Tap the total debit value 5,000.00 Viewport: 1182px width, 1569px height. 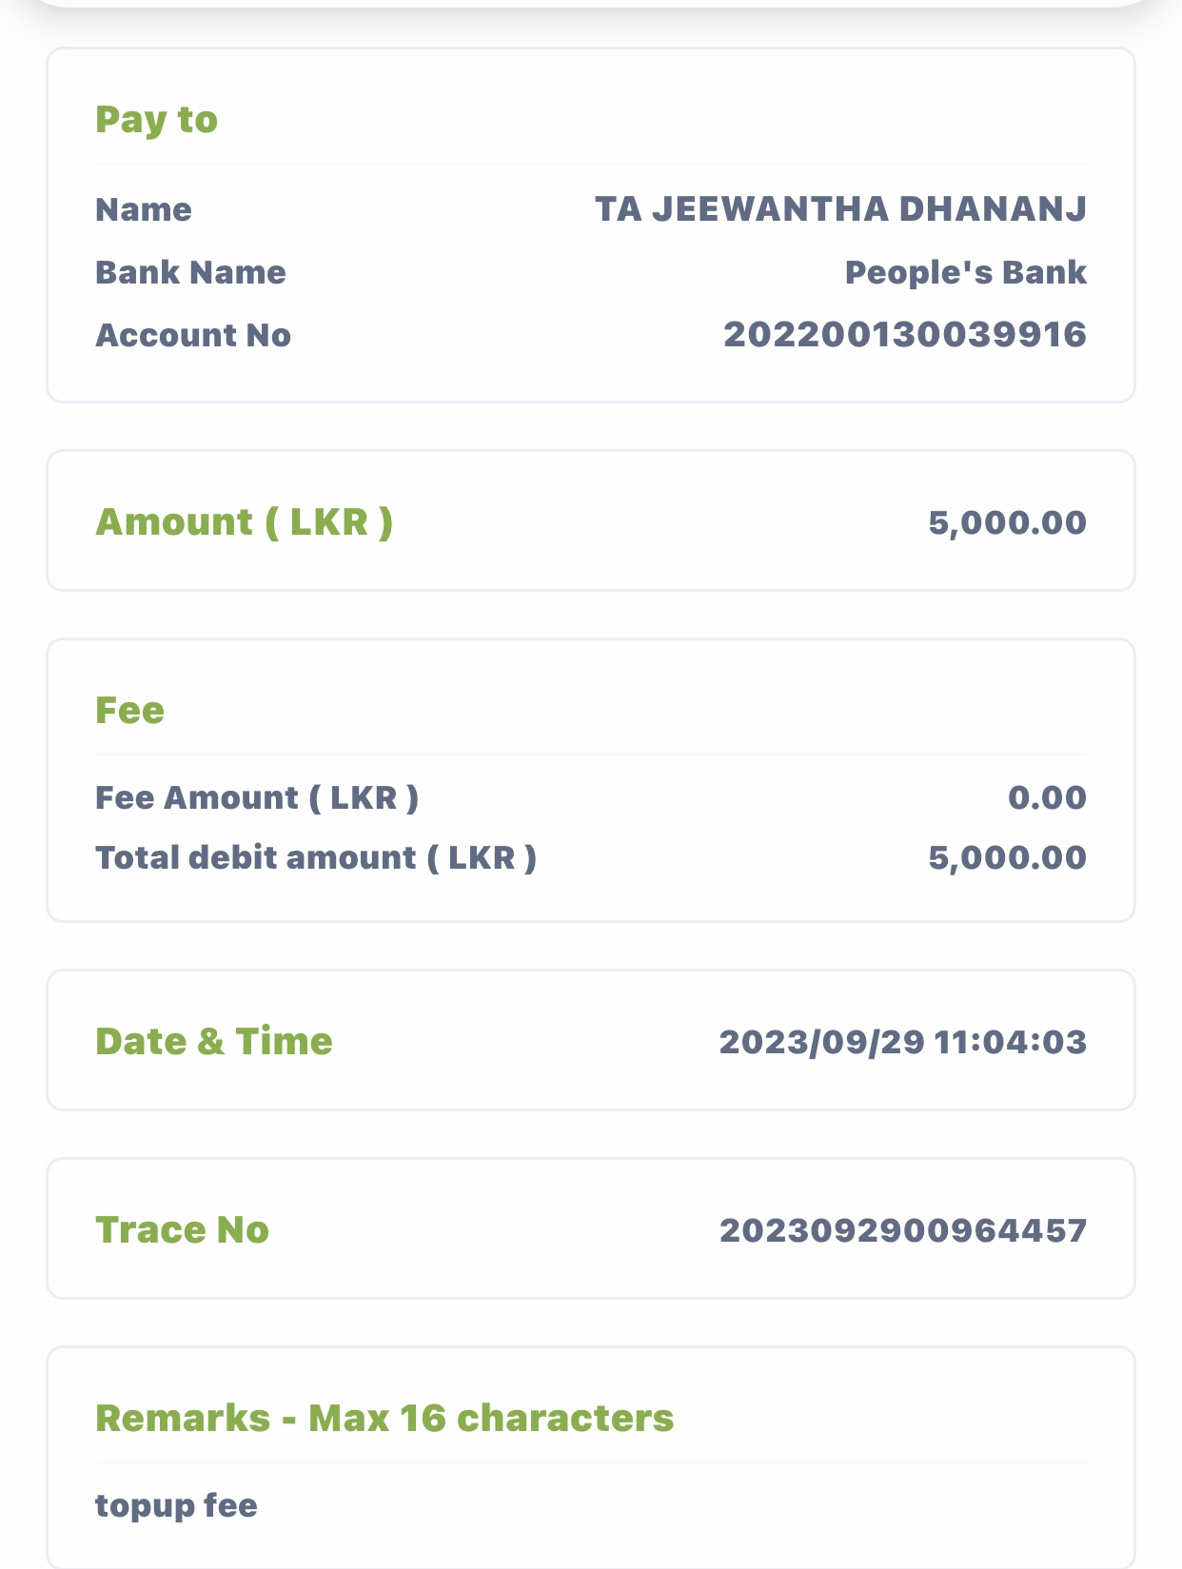click(1007, 857)
